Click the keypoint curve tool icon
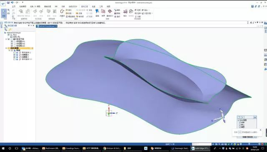267x152 pixels. click(x=62, y=11)
